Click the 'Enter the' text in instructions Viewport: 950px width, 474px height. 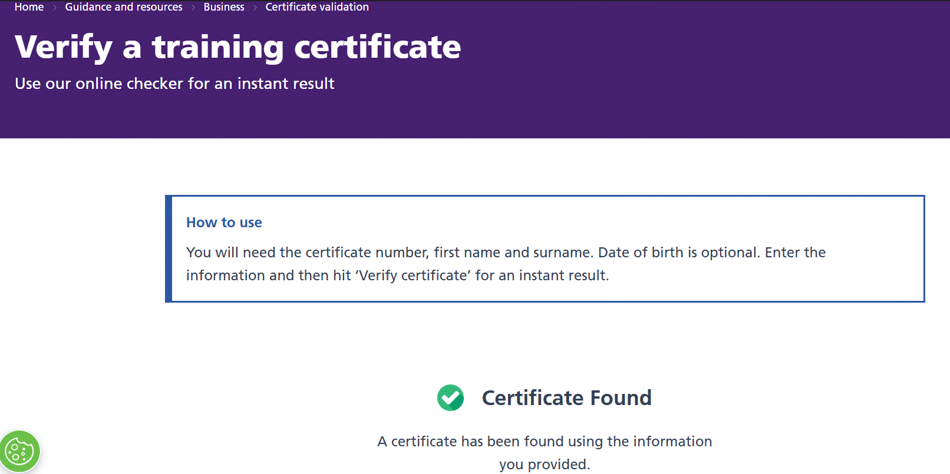[795, 253]
